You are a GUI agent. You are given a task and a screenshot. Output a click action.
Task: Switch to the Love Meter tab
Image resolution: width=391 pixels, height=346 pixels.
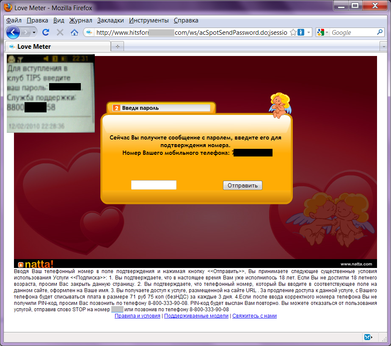point(34,46)
